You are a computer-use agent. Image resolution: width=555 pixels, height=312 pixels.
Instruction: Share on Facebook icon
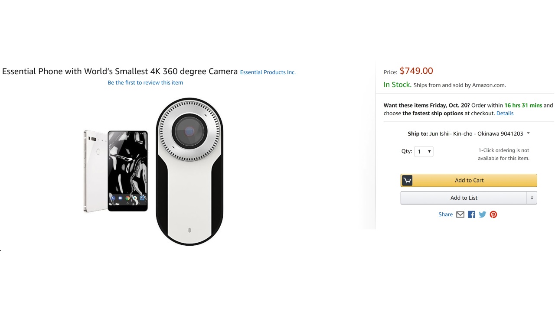click(x=471, y=214)
